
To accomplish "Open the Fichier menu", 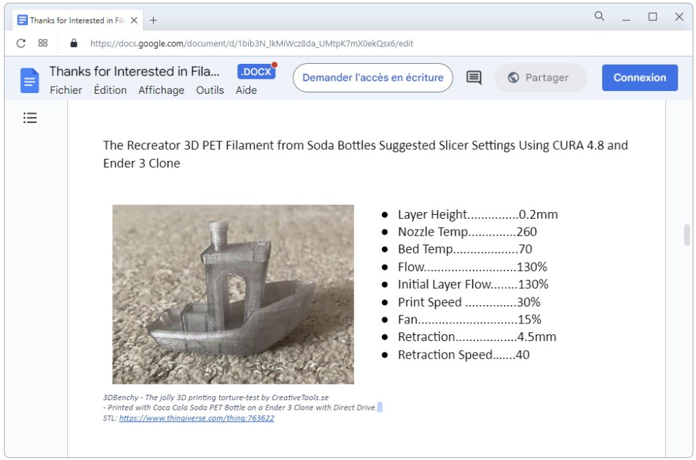I will [66, 90].
